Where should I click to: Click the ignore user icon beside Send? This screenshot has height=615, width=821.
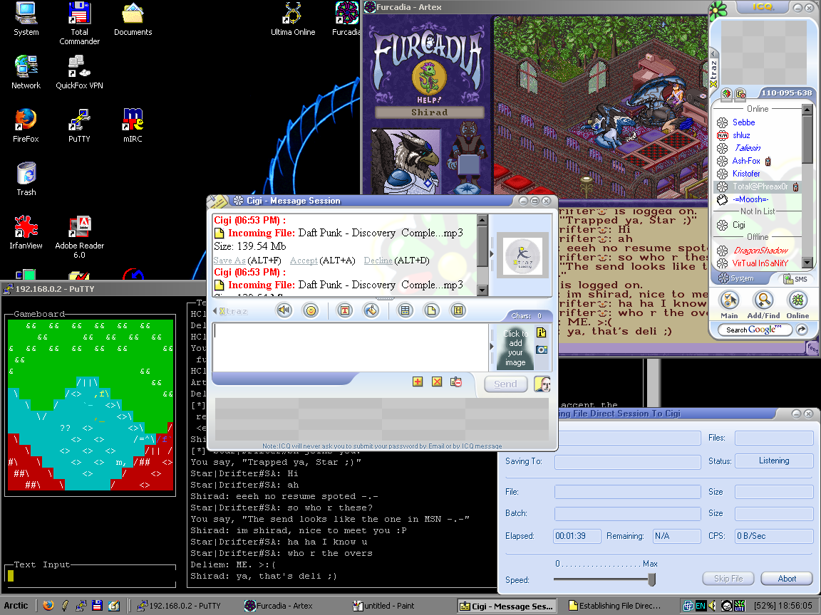[x=456, y=382]
